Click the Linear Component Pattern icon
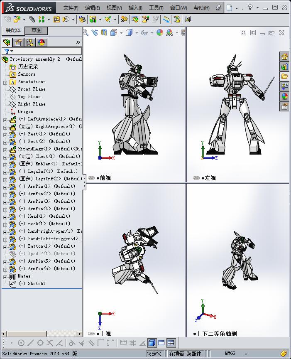 pyautogui.click(x=42, y=19)
